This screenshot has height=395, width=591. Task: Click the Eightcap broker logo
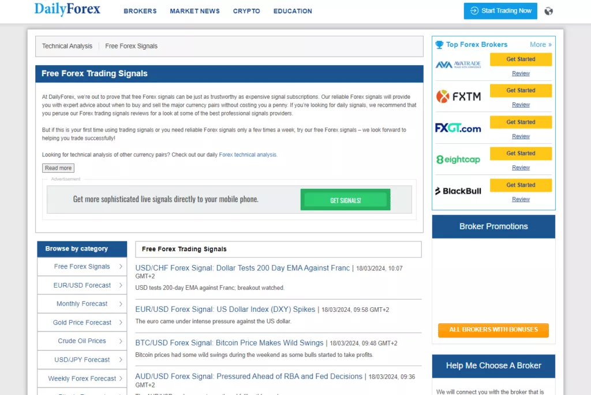[458, 159]
